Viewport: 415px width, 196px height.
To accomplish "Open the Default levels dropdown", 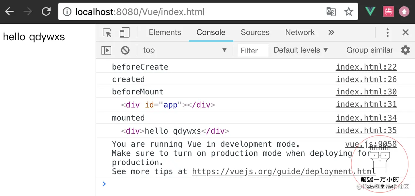I will coord(300,50).
